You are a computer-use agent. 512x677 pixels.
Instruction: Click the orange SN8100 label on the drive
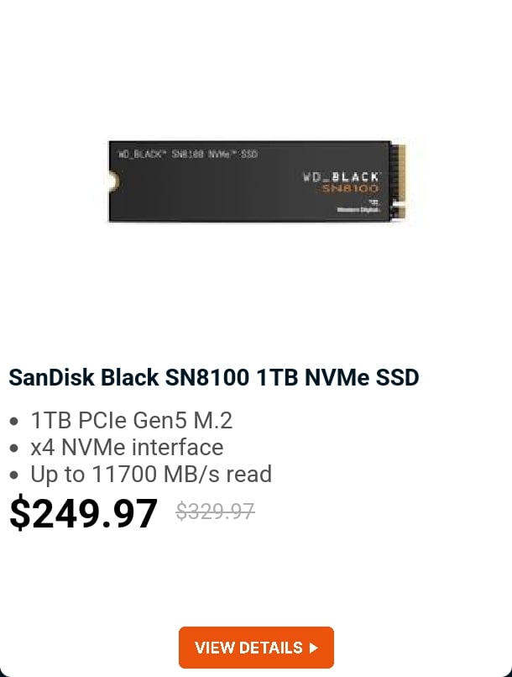click(x=352, y=189)
